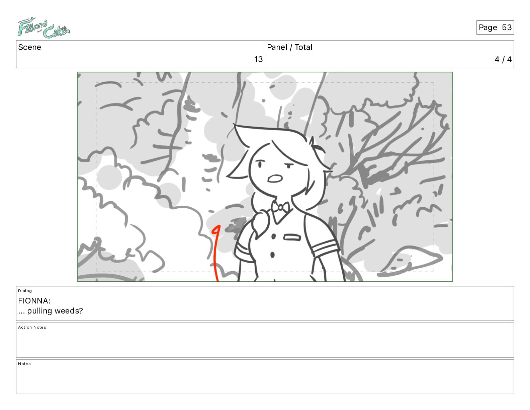The image size is (530, 410).
Task: Click Fionna's shirt pocket
Action: (292, 237)
